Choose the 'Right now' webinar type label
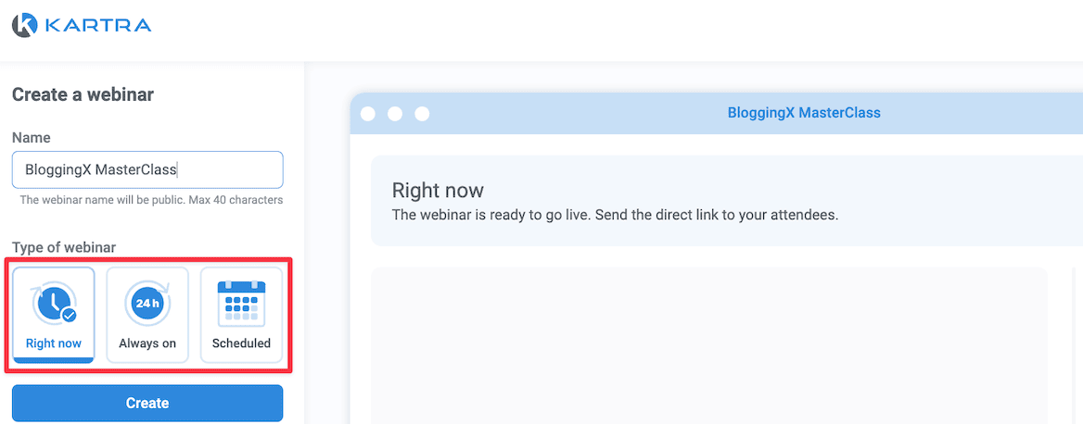 point(53,343)
